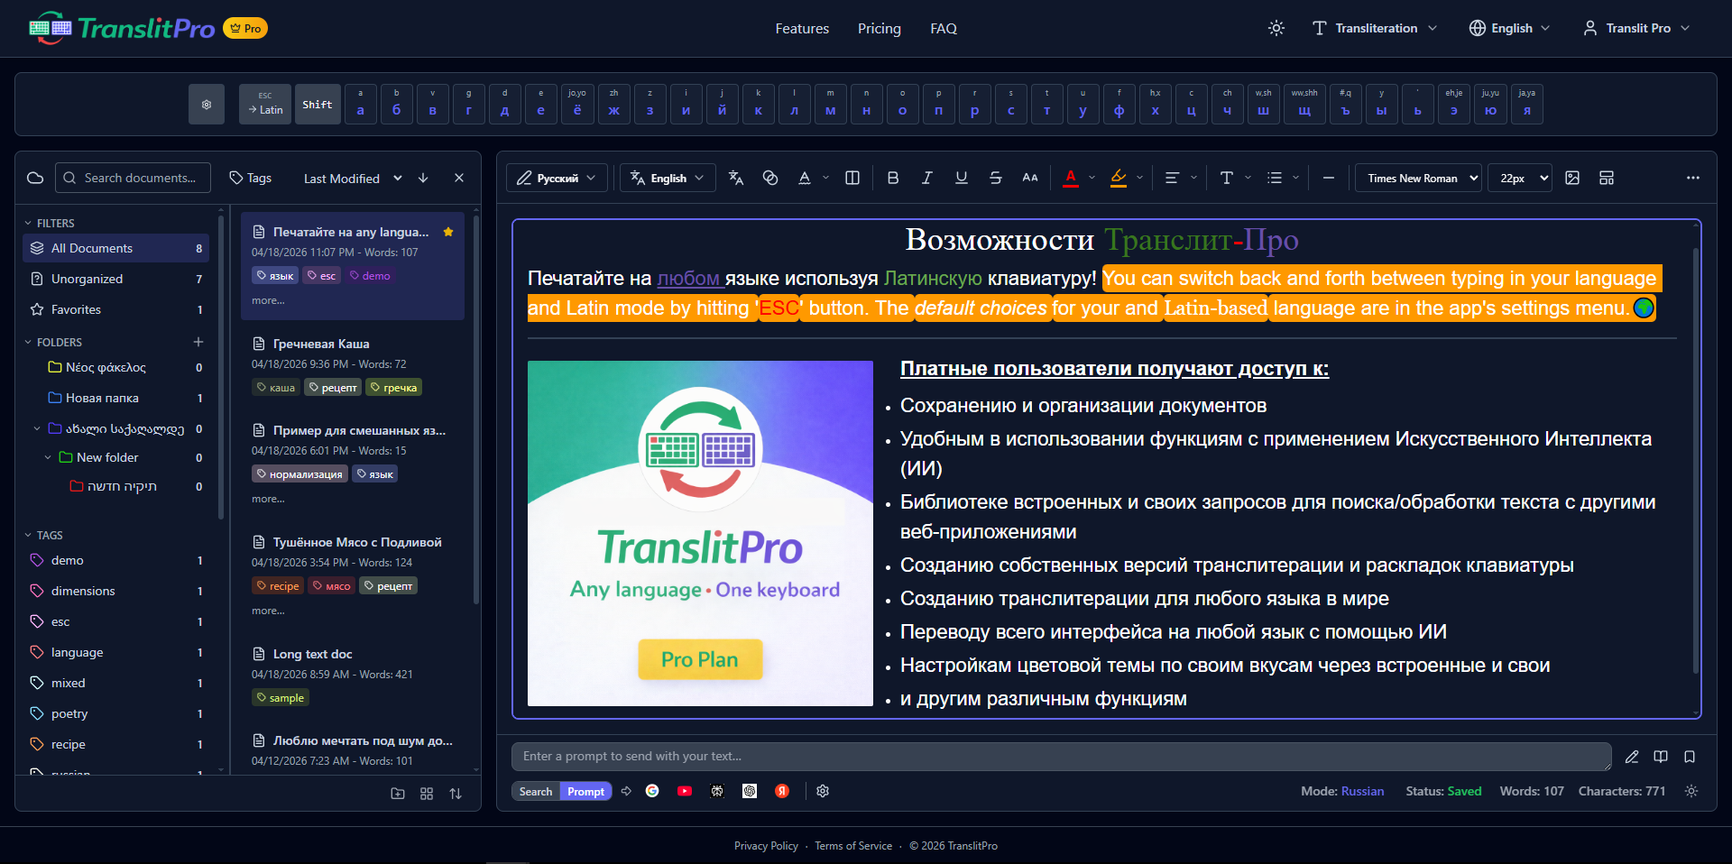Add a new folder with plus button
Image resolution: width=1732 pixels, height=864 pixels.
198,342
